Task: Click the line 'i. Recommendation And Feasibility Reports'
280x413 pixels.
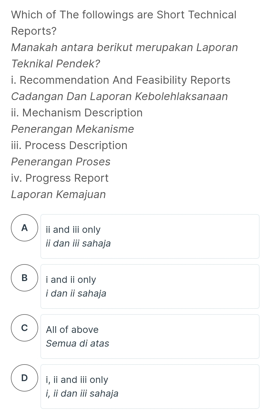Action: (x=121, y=80)
